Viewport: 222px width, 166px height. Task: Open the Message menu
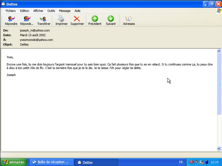[65, 11]
